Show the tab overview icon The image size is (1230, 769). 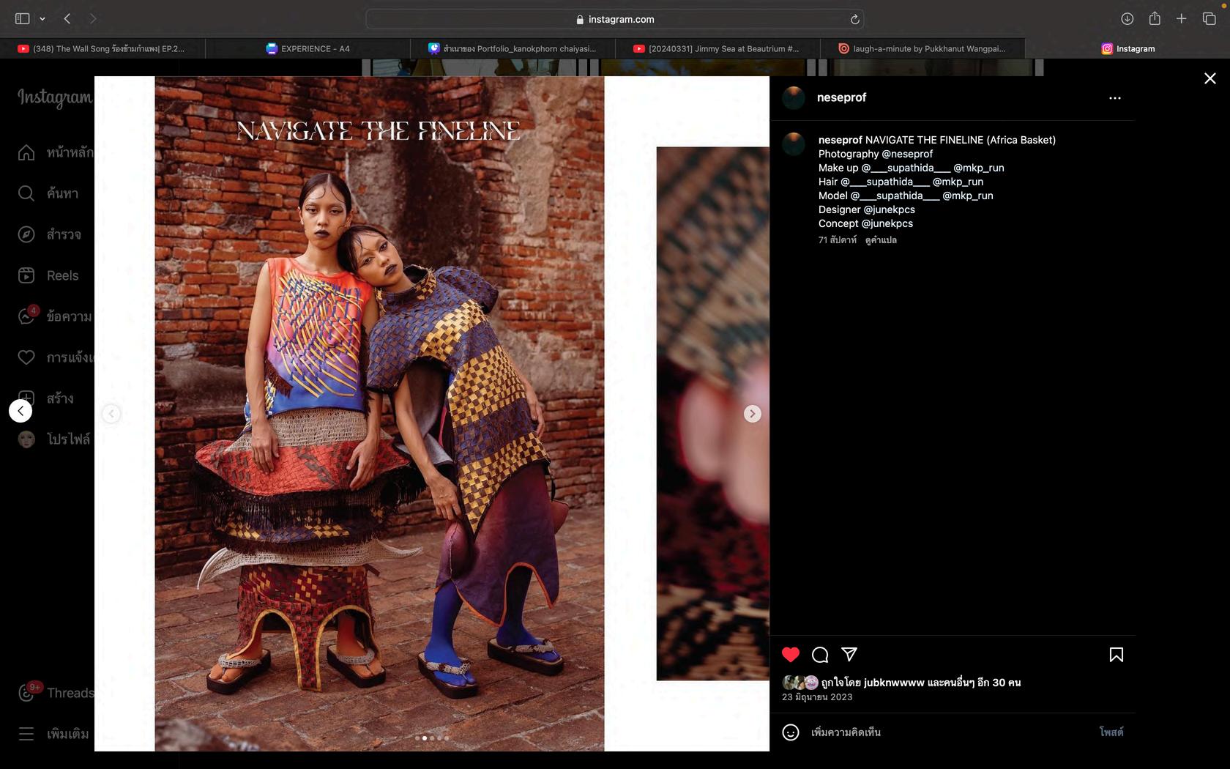click(x=1209, y=19)
